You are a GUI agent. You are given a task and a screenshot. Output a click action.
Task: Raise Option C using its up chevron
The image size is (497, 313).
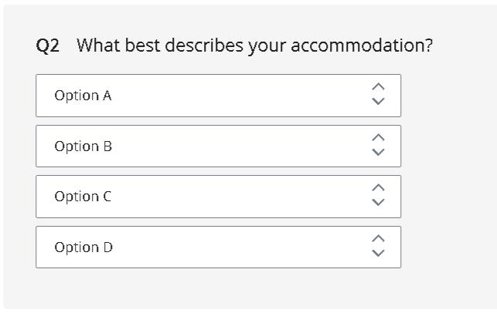click(378, 188)
